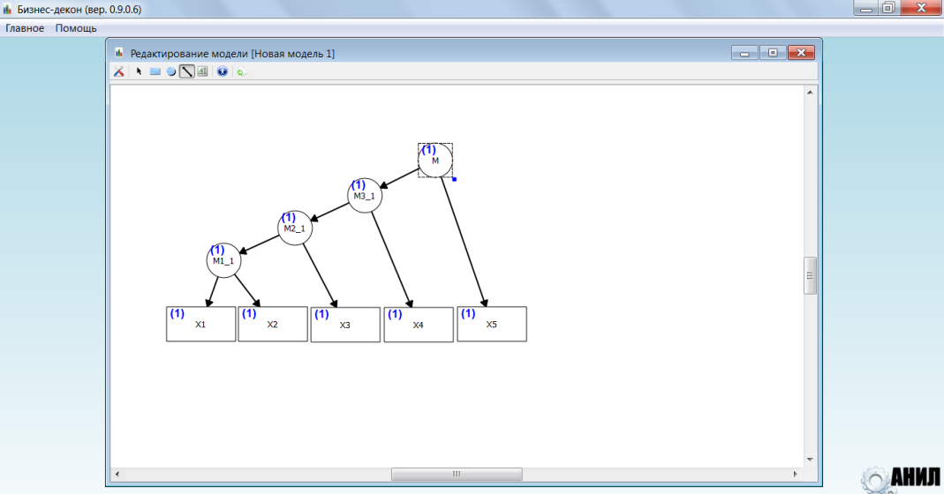This screenshot has height=494, width=944.
Task: Close the main Бизнес-декон window
Action: coord(921,8)
